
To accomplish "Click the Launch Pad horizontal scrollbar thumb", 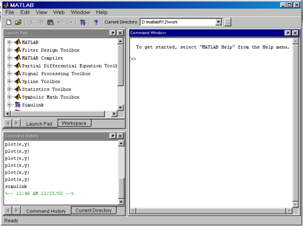I will click(57, 113).
